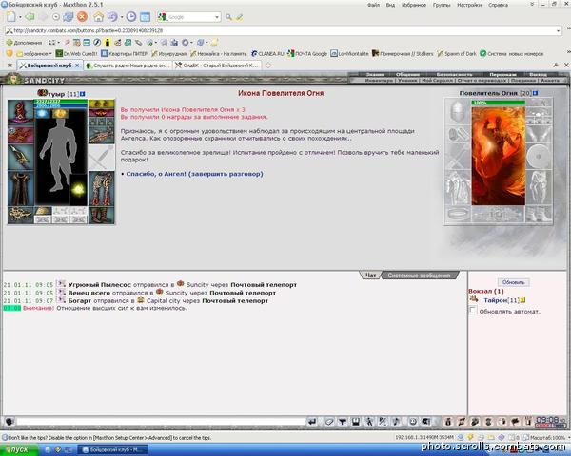Viewport: 571px width, 456px height.
Task: Open the Квартиры ПИТЕР bookmark
Action: click(x=124, y=54)
